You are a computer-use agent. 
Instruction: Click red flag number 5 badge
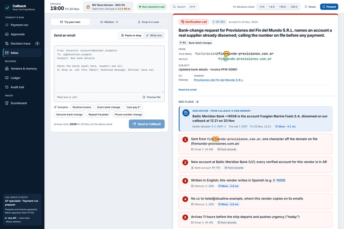point(185,217)
